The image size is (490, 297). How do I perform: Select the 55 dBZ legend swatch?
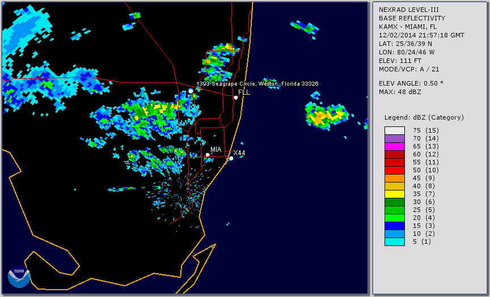point(395,163)
